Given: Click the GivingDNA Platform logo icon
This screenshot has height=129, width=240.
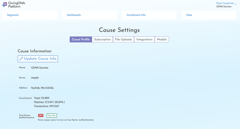Looking at the screenshot, I should 5,5.
